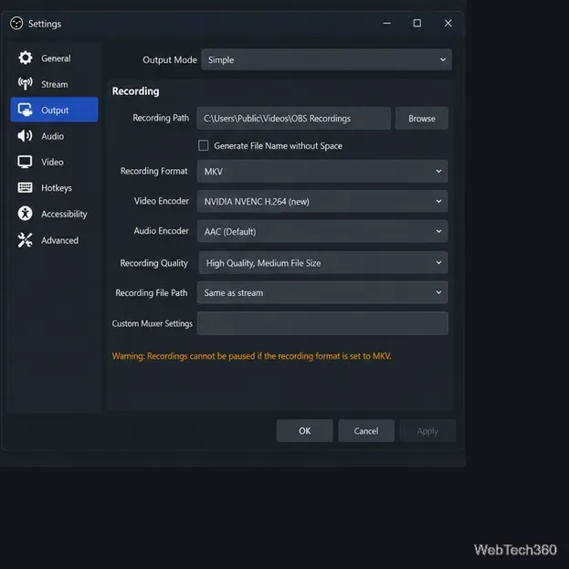Open the Output Mode dropdown
569x569 pixels.
[327, 59]
